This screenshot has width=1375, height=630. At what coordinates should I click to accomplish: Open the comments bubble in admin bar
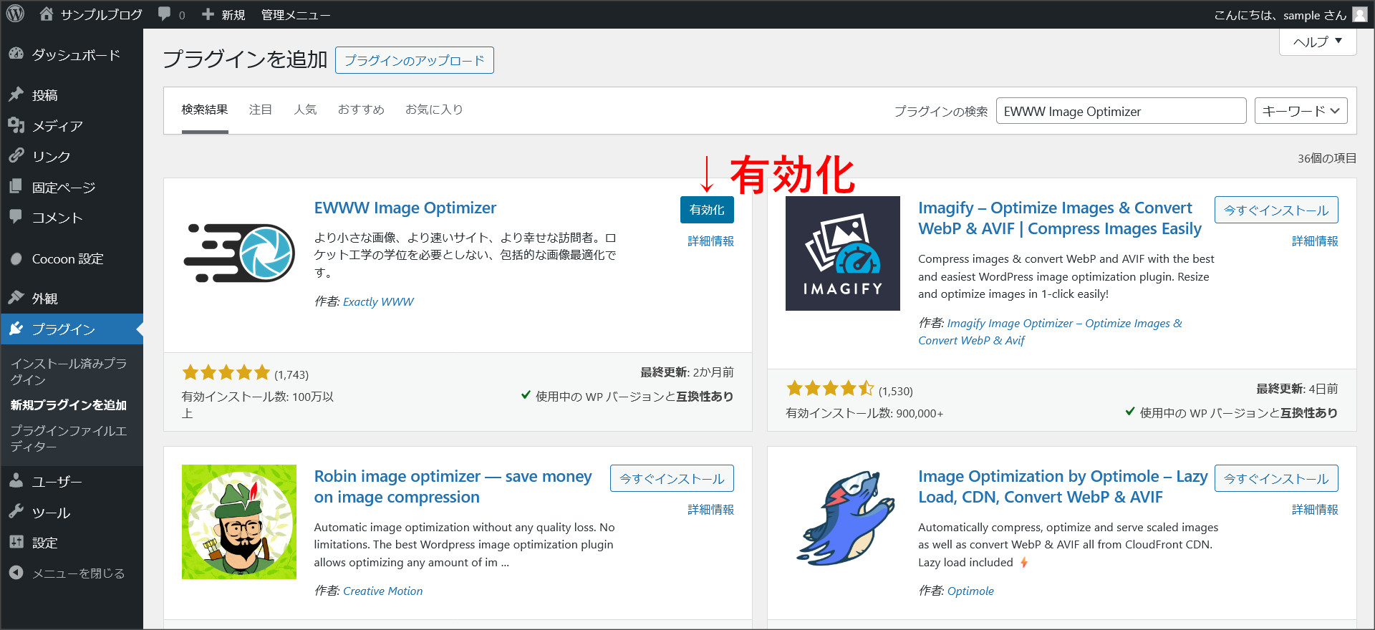(x=170, y=14)
